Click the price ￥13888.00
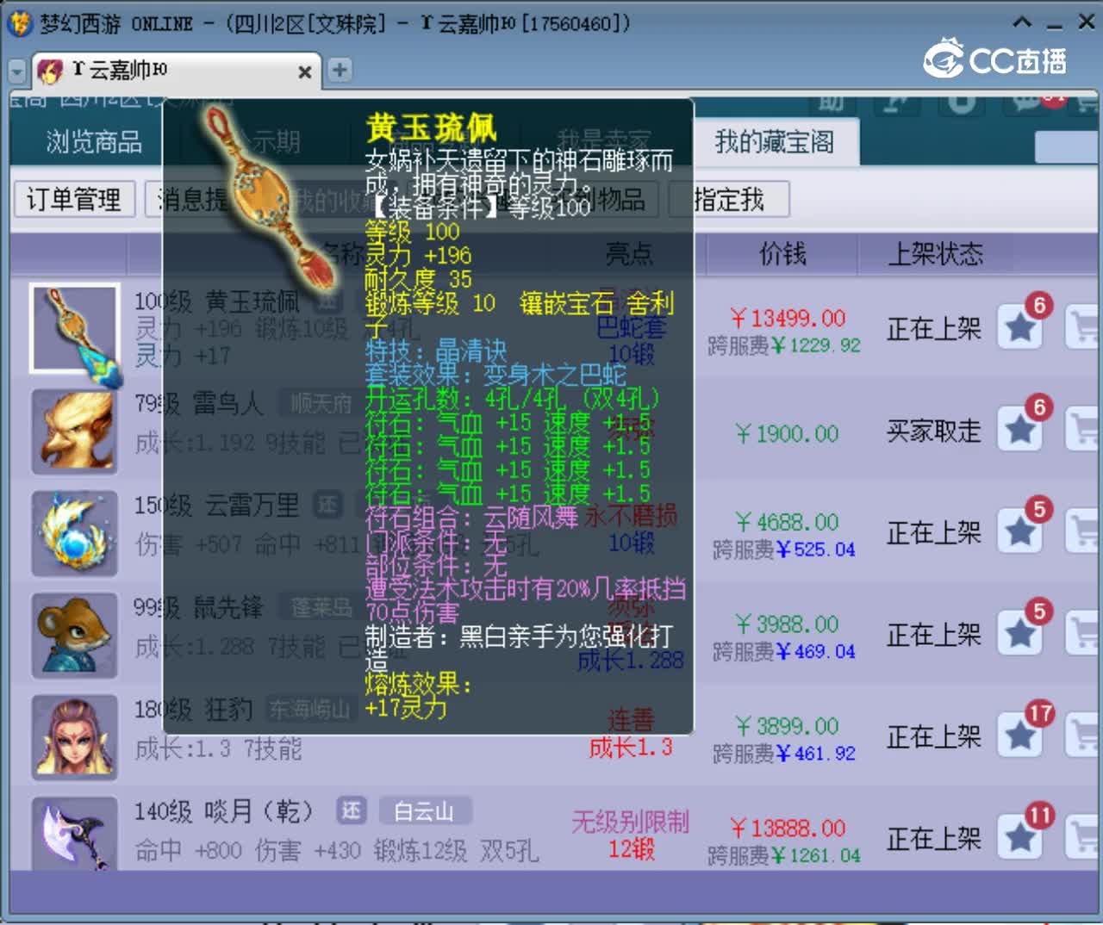Screen dimensions: 1103x925 point(788,829)
